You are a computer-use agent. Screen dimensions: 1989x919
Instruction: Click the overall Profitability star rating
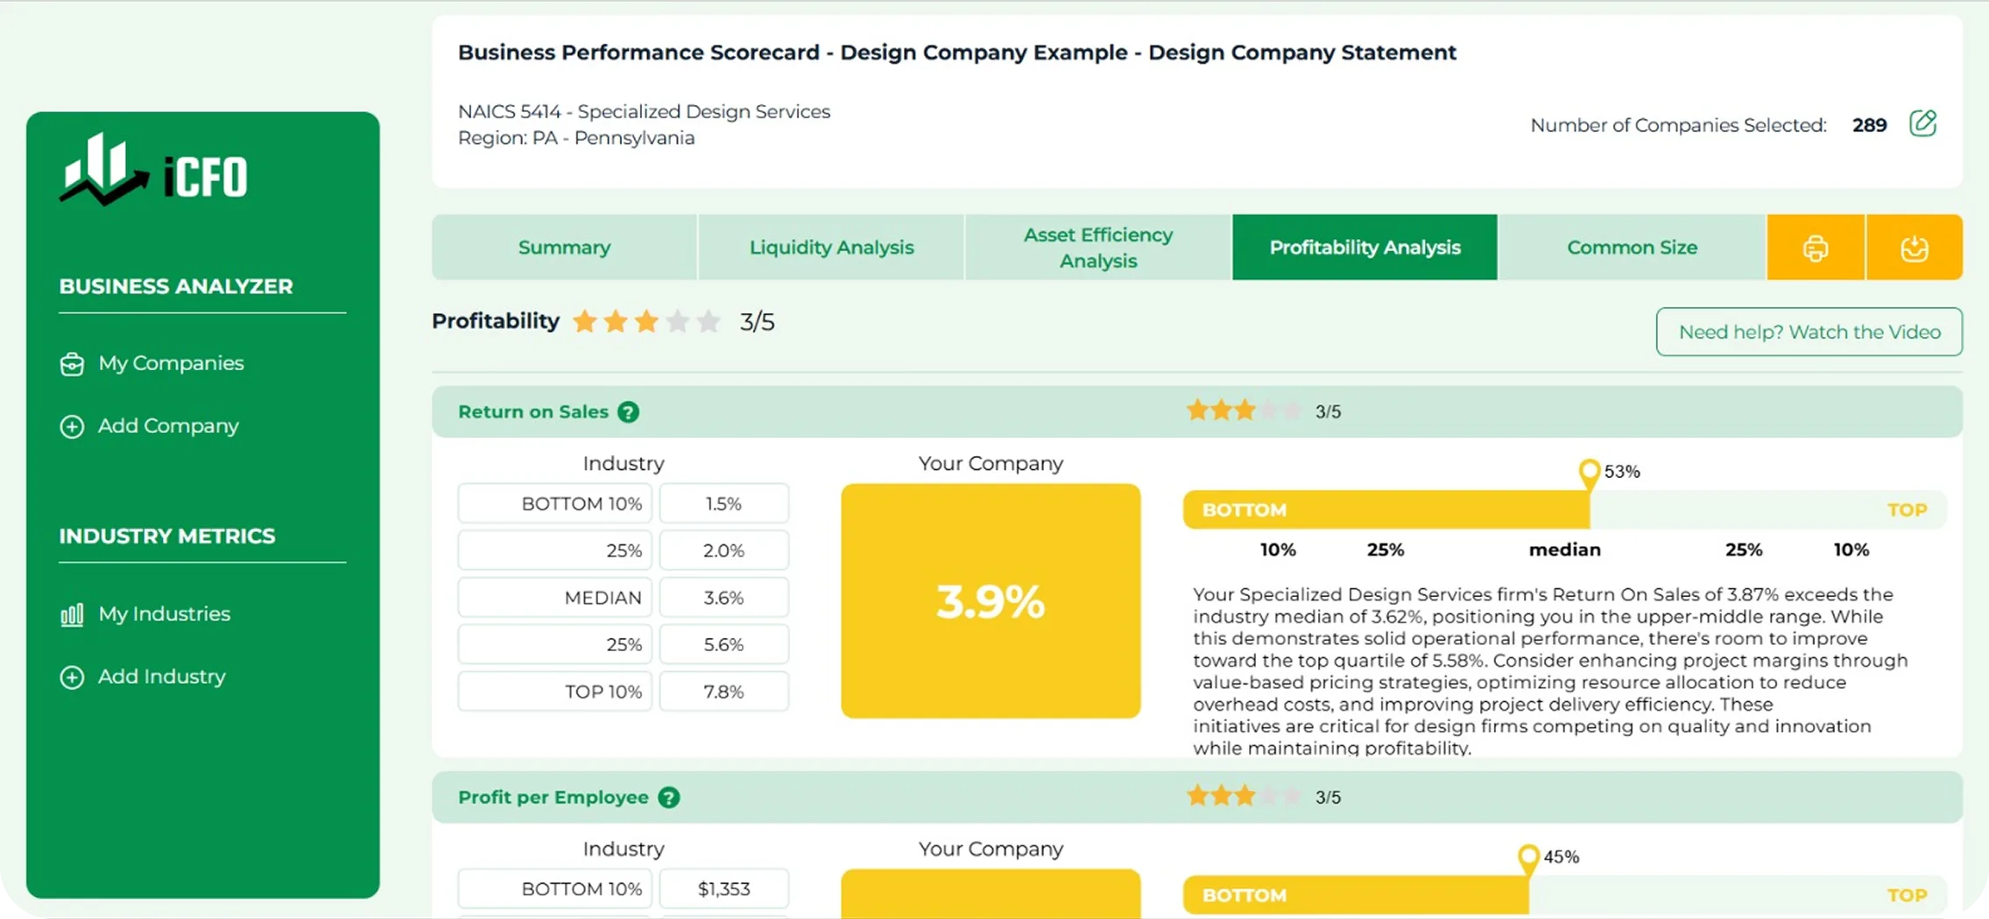pos(646,322)
